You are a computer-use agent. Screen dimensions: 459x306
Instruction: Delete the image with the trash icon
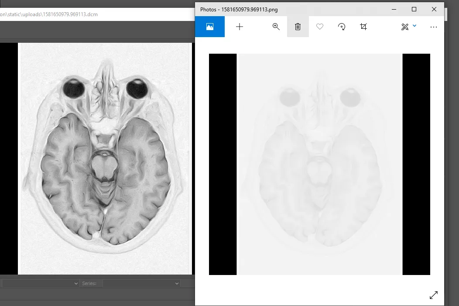(298, 27)
